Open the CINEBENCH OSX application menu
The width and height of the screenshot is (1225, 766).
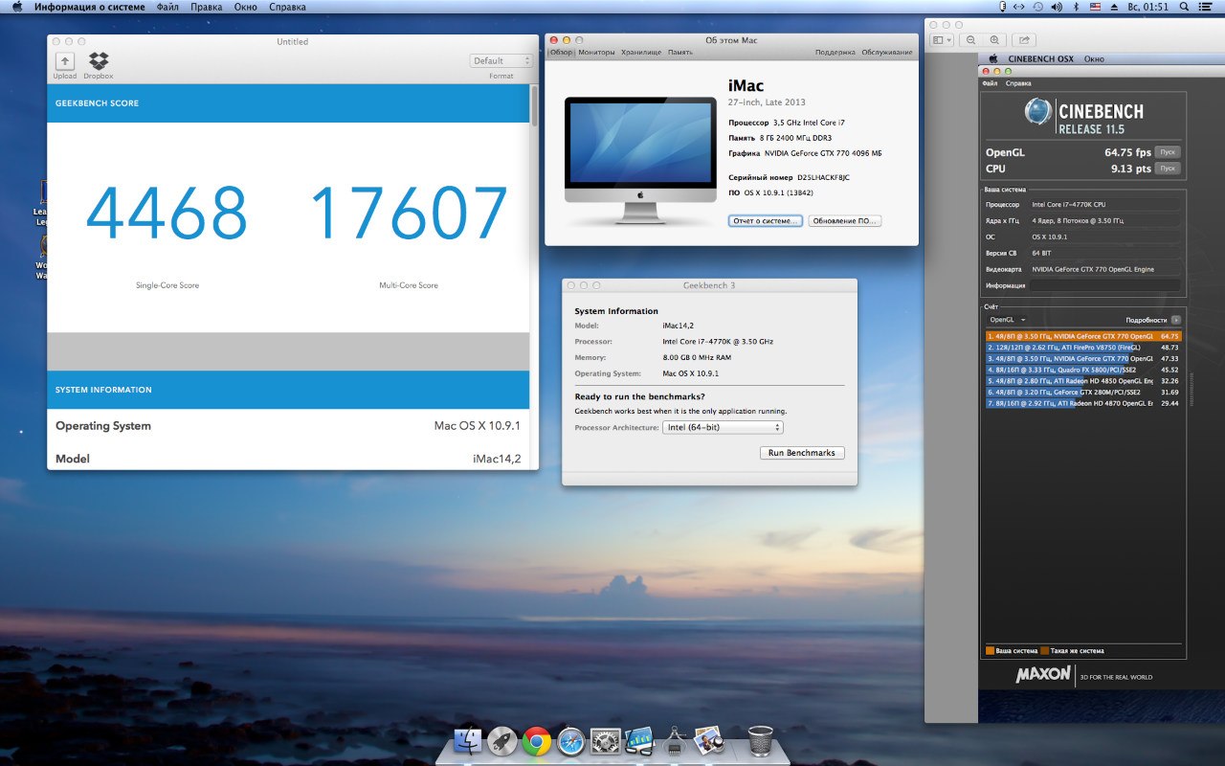click(1041, 58)
